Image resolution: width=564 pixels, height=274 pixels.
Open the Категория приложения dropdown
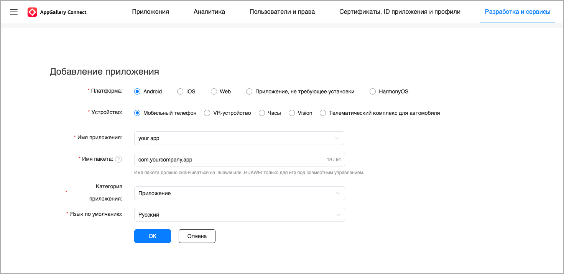pos(239,193)
